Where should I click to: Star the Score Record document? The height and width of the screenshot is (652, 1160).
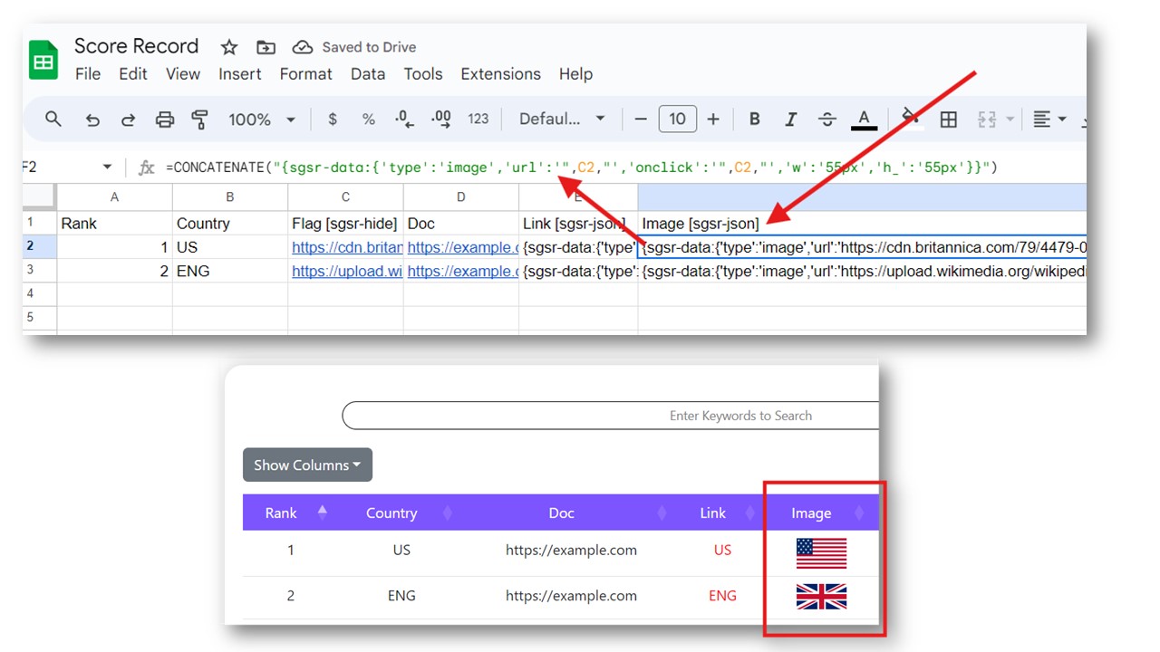click(229, 47)
